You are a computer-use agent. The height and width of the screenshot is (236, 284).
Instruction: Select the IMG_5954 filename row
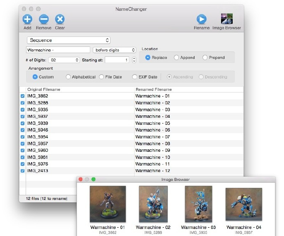click(x=38, y=137)
